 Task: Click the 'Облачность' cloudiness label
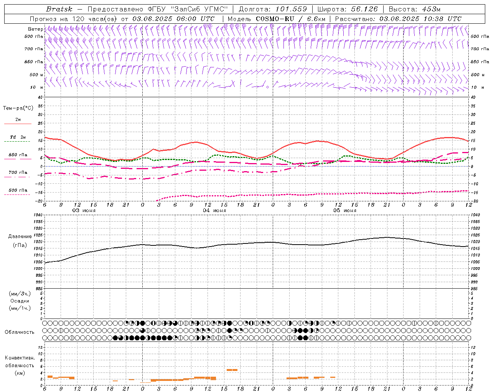pos(20,332)
